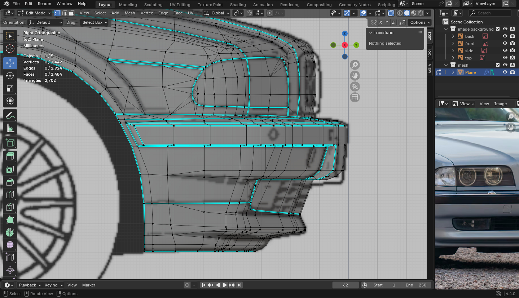Select the Rotate tool in the toolbar
Image resolution: width=519 pixels, height=298 pixels.
coord(10,76)
